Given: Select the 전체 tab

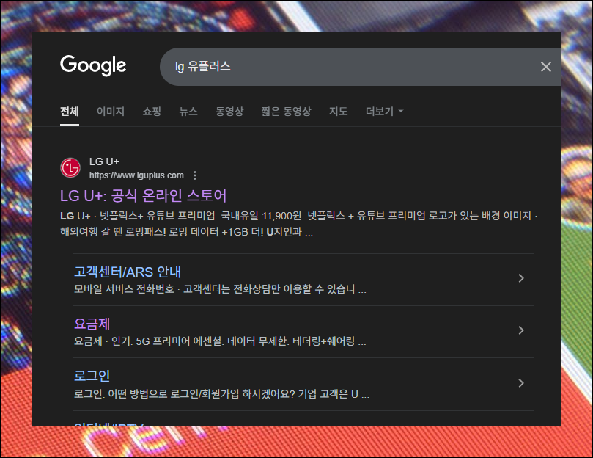Looking at the screenshot, I should coord(70,112).
